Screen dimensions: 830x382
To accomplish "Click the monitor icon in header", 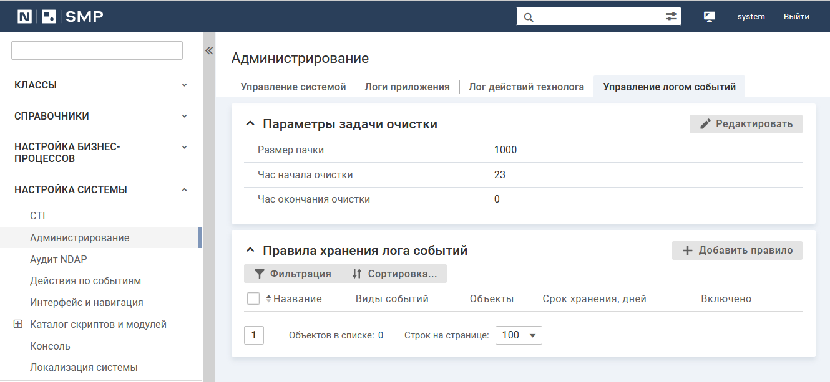I will (709, 17).
